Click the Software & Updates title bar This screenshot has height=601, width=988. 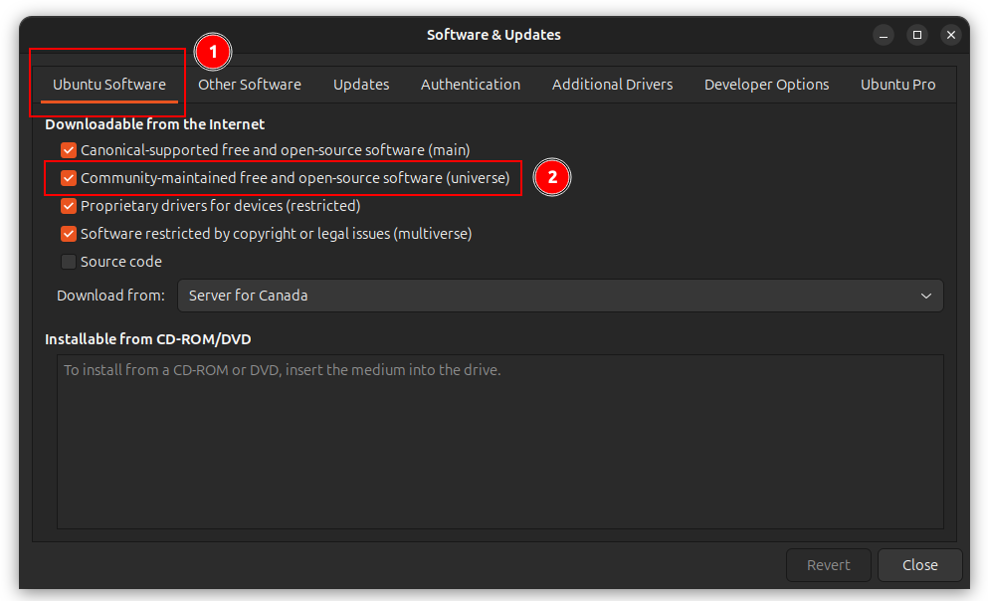click(494, 35)
